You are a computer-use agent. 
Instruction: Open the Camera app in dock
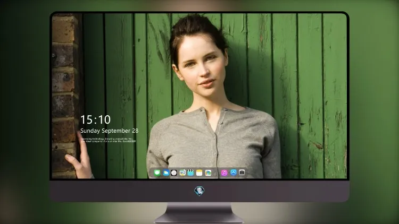click(242, 173)
